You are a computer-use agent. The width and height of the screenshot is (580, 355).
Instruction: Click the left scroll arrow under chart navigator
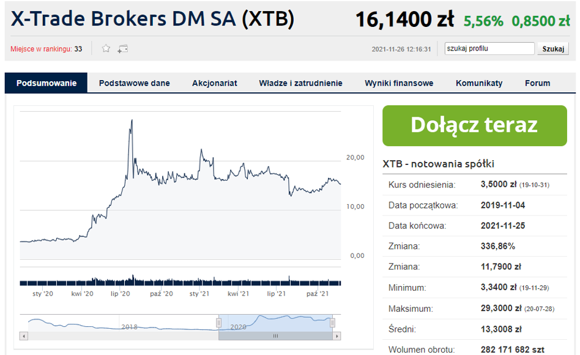24,336
